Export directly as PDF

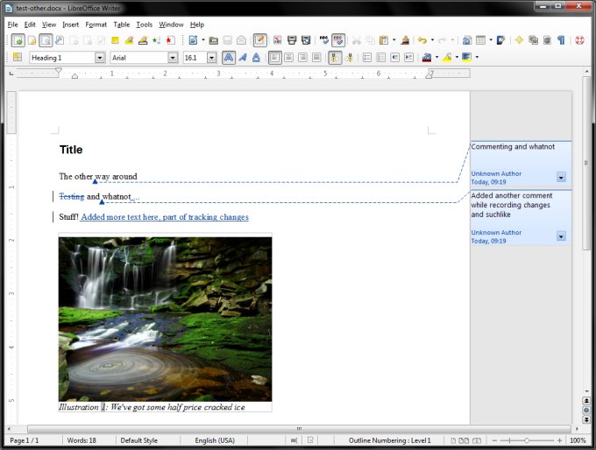pos(278,40)
